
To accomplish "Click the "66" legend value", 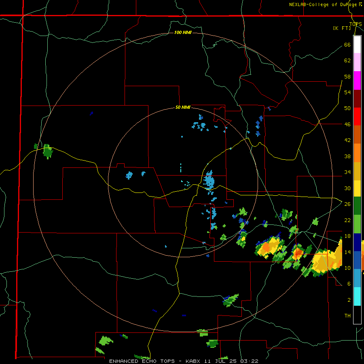I will (x=347, y=44).
